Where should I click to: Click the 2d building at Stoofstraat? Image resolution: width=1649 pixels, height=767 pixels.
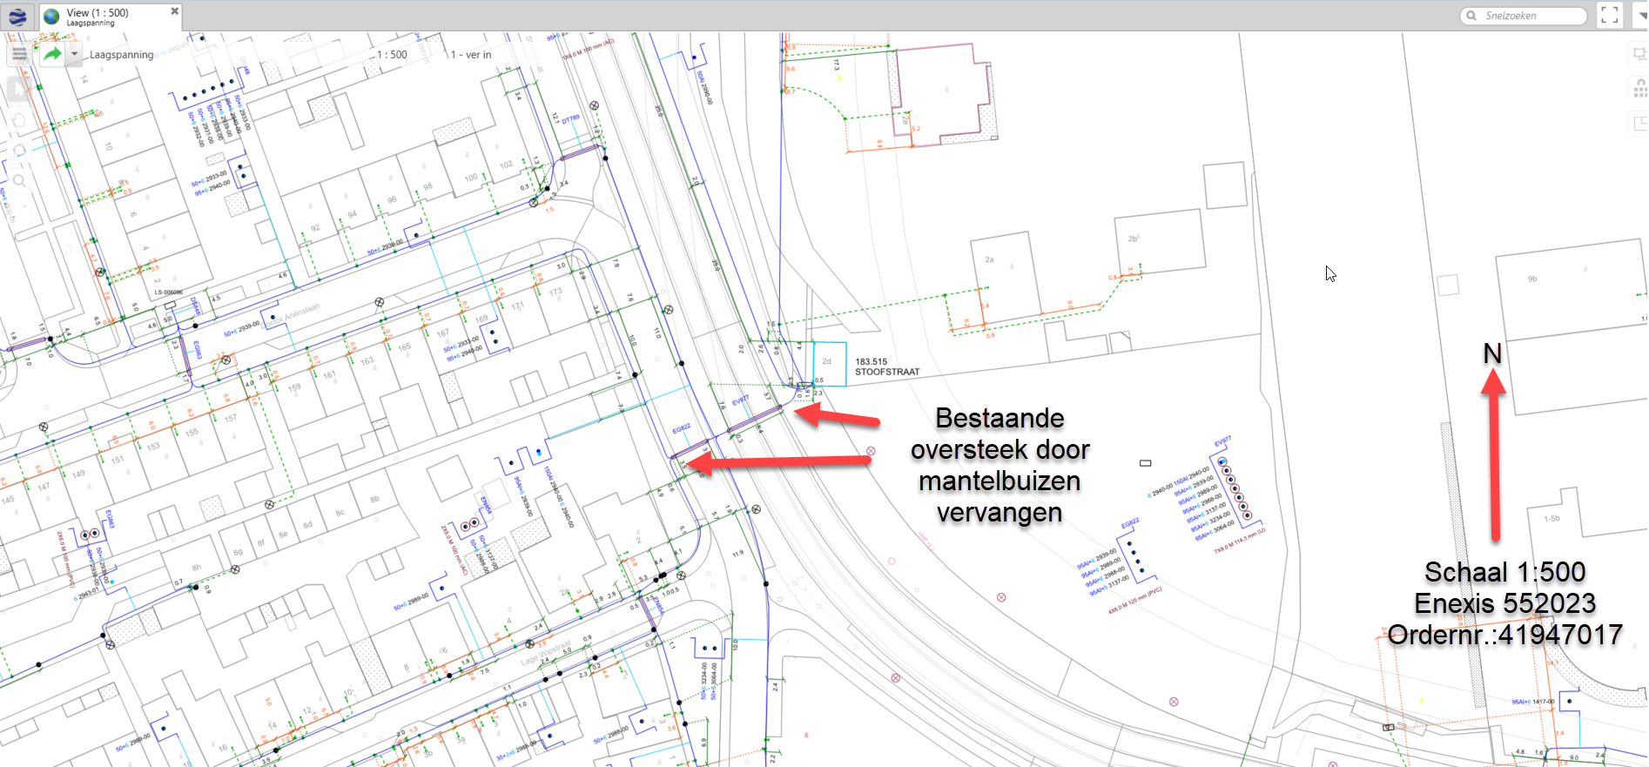tap(828, 362)
